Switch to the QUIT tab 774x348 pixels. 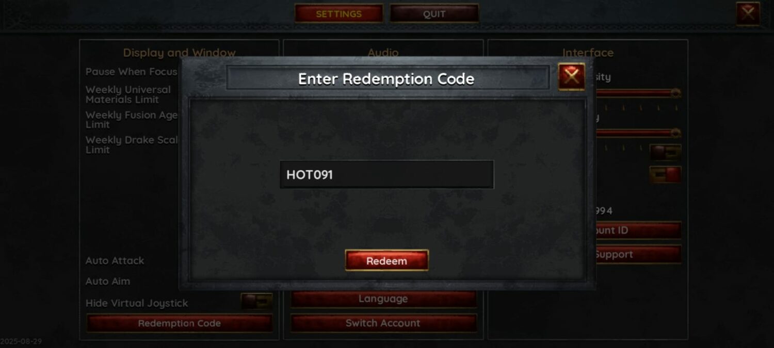coord(434,14)
